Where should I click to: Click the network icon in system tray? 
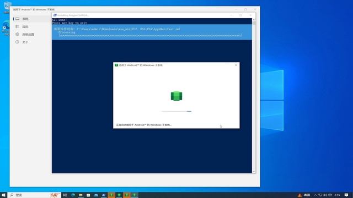point(320,195)
